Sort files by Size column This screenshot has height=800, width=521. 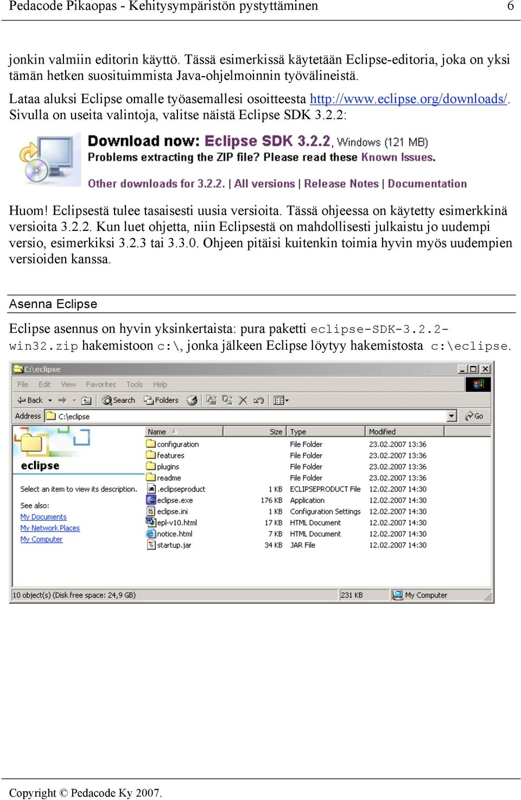click(253, 432)
